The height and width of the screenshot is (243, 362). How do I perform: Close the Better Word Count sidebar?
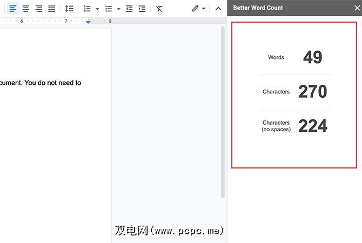(357, 8)
